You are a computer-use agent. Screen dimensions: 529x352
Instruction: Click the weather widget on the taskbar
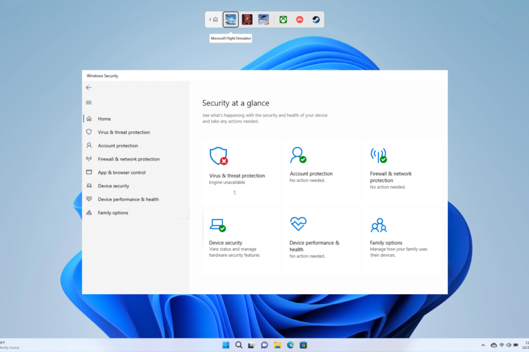(8, 345)
